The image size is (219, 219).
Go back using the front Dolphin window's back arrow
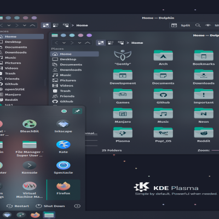pyautogui.click(x=56, y=43)
